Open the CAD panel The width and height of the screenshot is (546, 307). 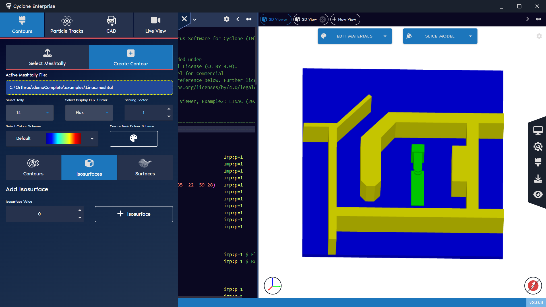coord(111,24)
